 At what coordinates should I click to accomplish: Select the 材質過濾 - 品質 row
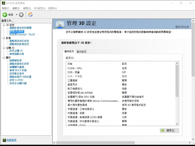coord(121,113)
